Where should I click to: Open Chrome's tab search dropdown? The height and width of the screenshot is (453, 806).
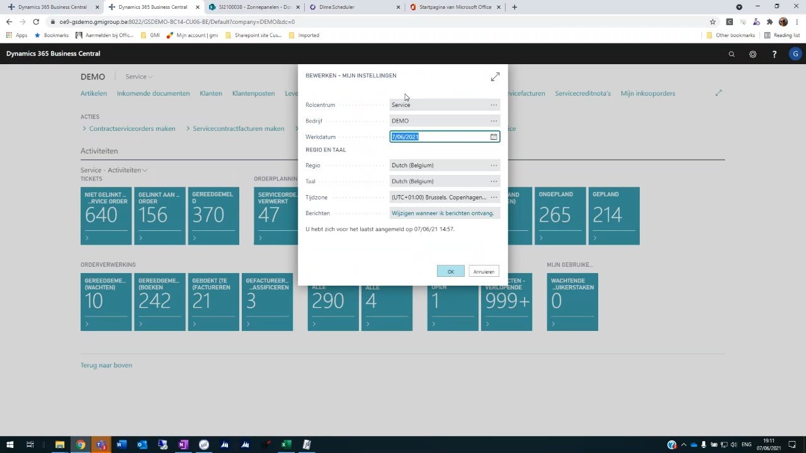tap(739, 7)
